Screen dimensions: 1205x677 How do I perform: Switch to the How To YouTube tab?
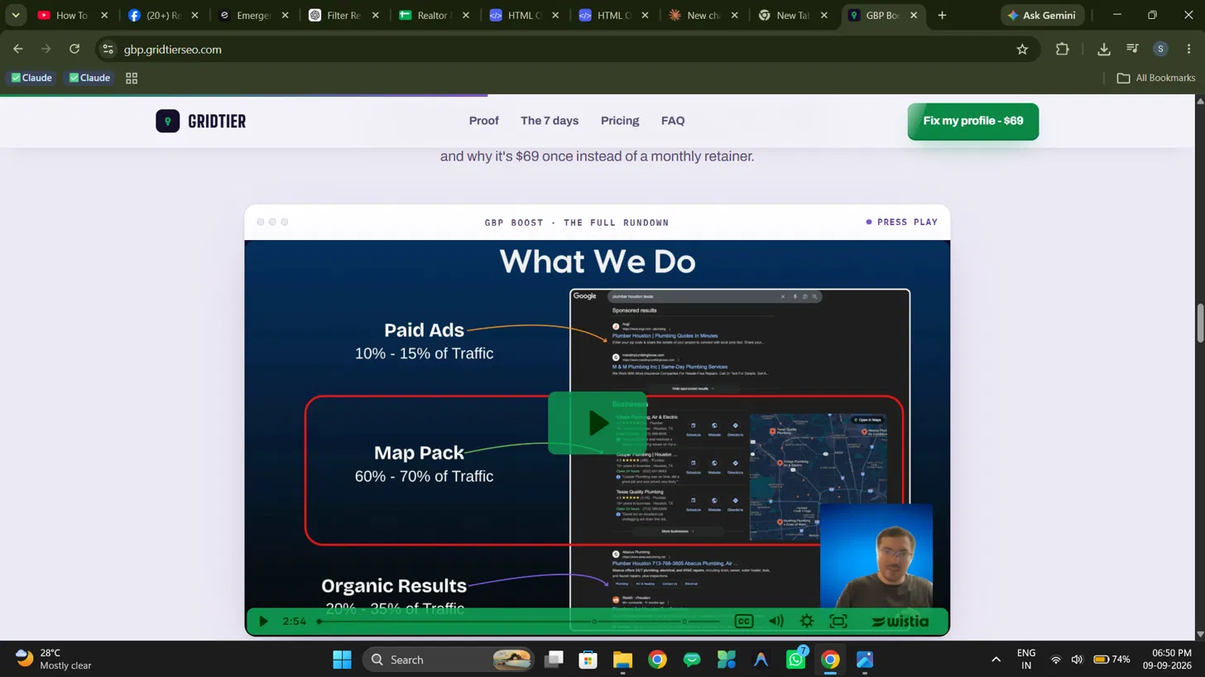pos(74,16)
